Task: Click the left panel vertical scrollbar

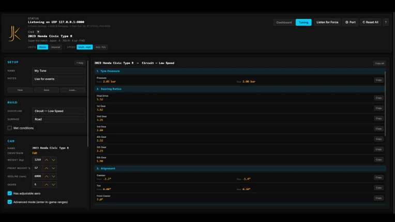Action: (88, 103)
